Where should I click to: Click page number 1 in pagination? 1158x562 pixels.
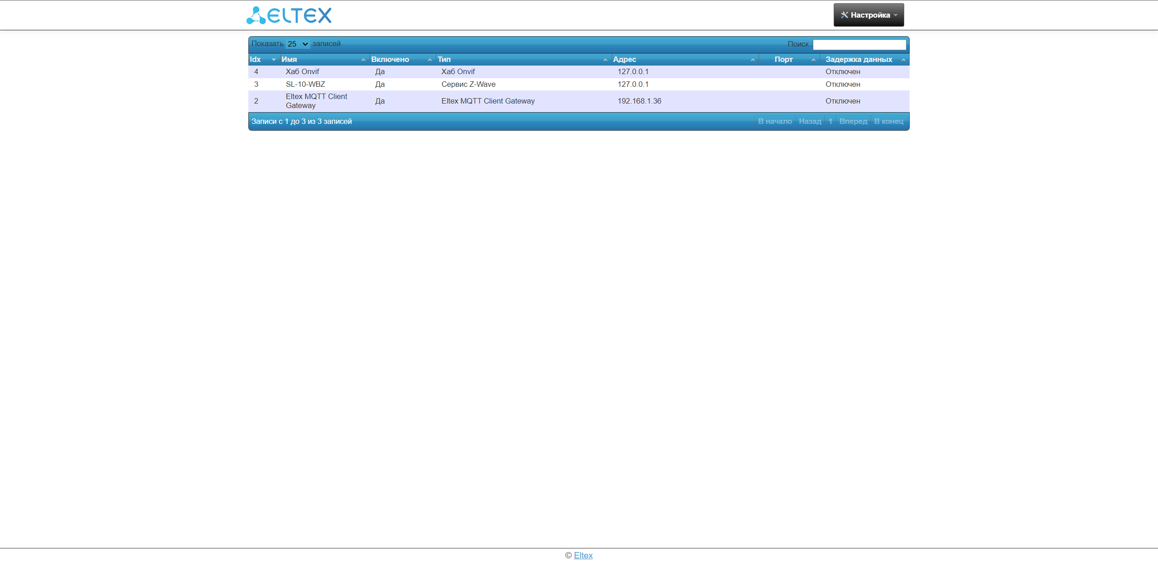(830, 122)
